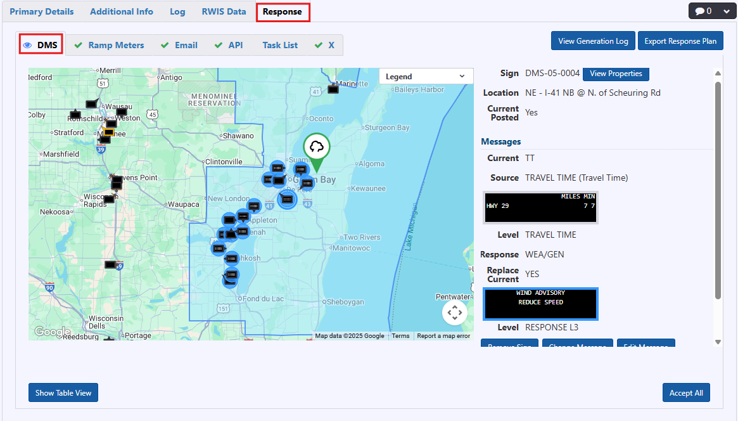Image resolution: width=738 pixels, height=421 pixels.
Task: Click the map pan control icon
Action: [x=454, y=312]
